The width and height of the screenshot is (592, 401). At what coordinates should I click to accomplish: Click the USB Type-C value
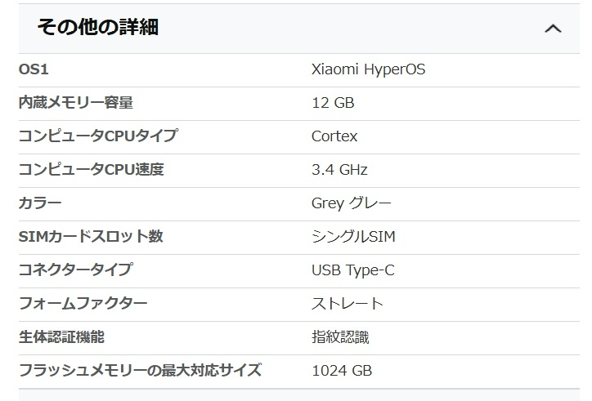coord(353,270)
